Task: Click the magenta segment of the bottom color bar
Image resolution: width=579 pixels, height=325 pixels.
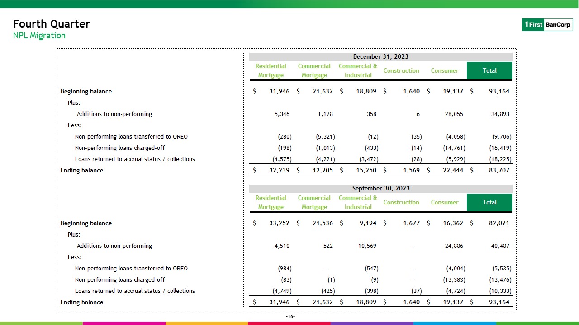Action: tap(124, 323)
